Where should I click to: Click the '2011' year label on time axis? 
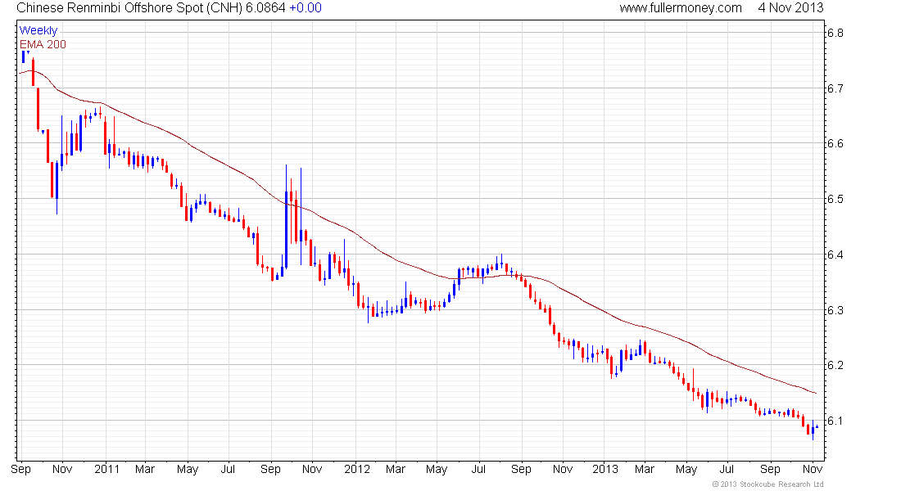click(106, 469)
